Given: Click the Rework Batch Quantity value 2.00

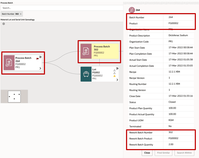Looking at the screenshot, I should coord(171,144).
